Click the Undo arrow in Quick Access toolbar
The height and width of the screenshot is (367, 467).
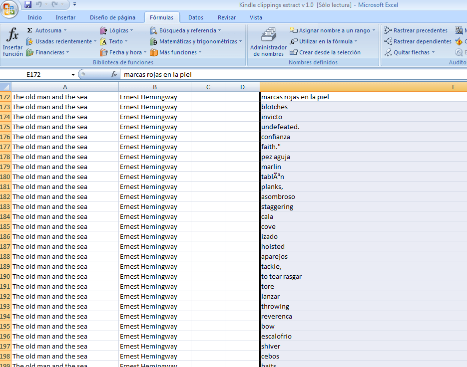39,4
